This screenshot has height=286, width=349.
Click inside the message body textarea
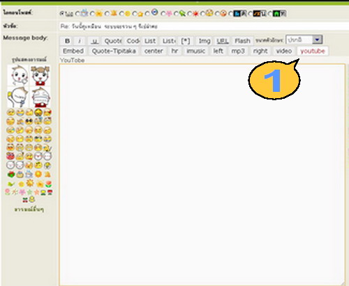coord(202,175)
